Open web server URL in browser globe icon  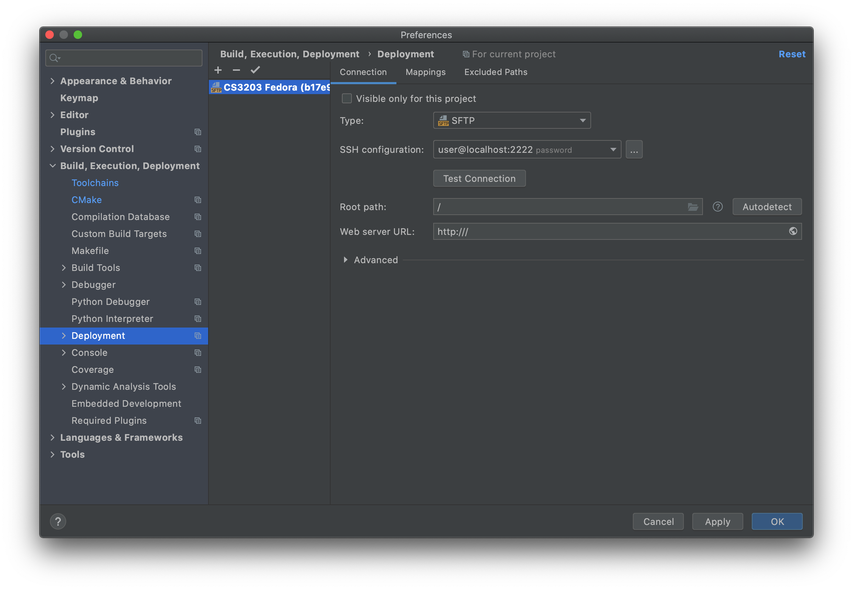793,231
